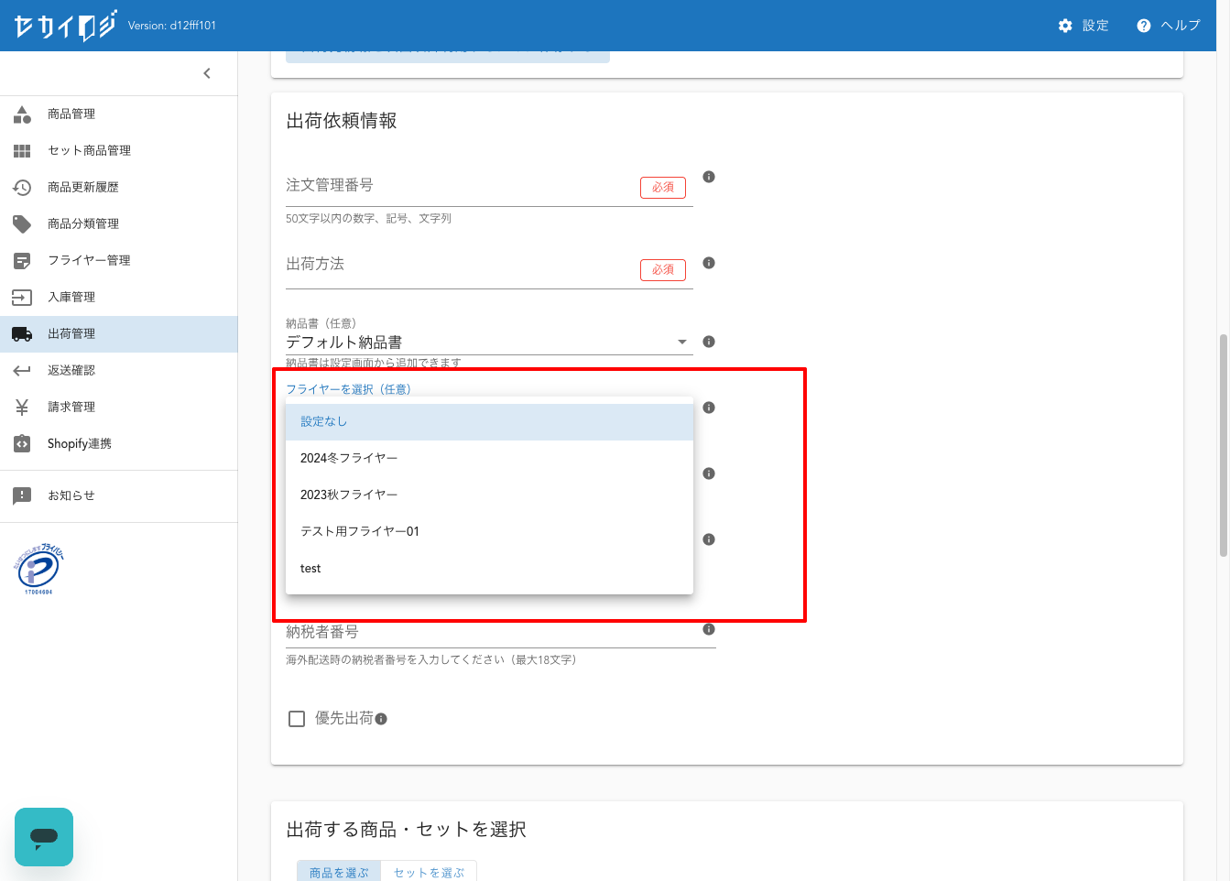Click info icon next to 注文管理番号

(x=708, y=177)
